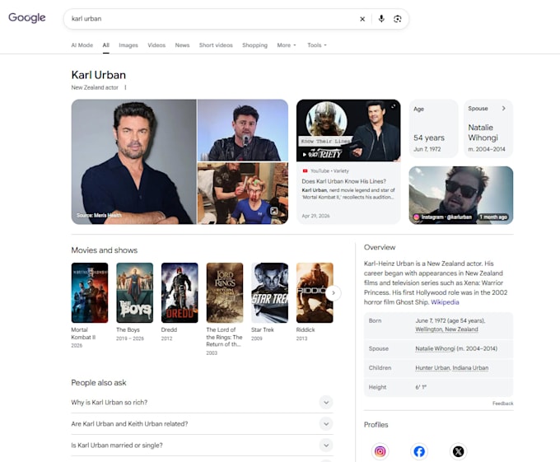Open the More dropdown
Image resolution: width=560 pixels, height=462 pixels.
click(287, 45)
